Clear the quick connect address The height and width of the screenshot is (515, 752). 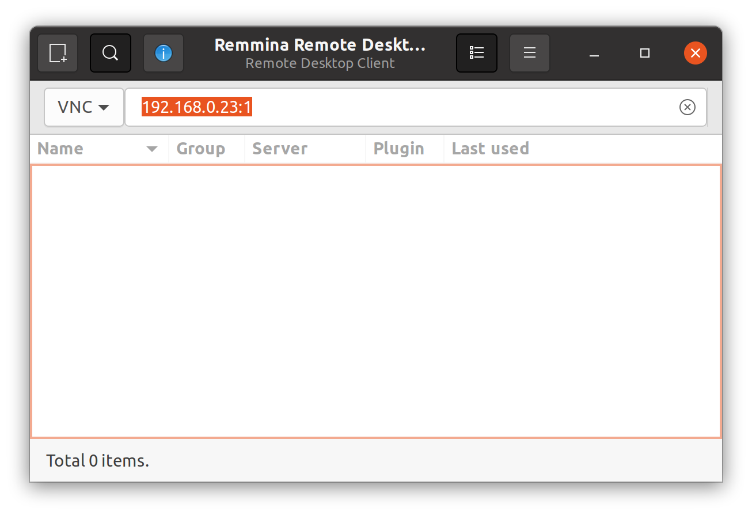click(688, 107)
